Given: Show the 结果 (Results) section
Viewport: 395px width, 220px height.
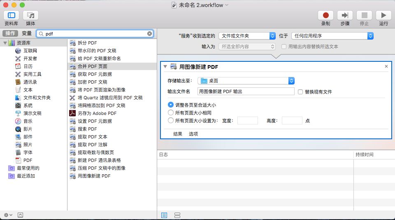Looking at the screenshot, I should pyautogui.click(x=178, y=134).
